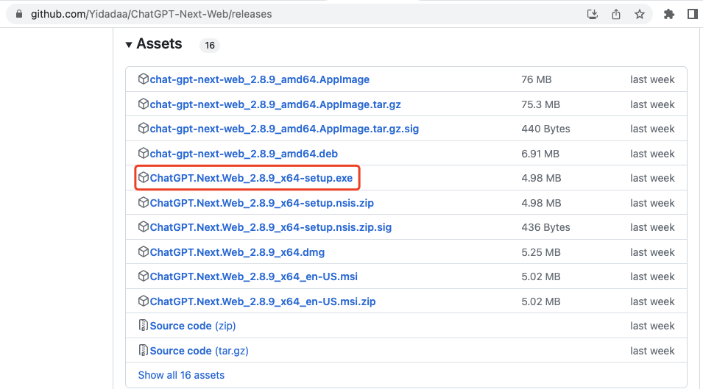
Task: Click the 75.3 MB size value
Action: pyautogui.click(x=541, y=104)
